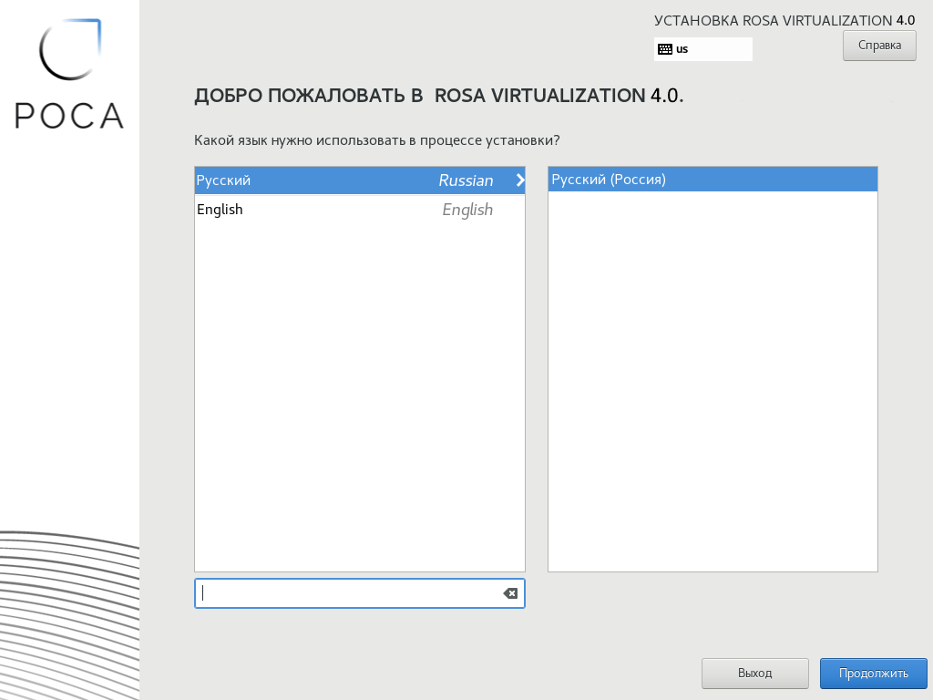
Task: Click the keyboard icon in layout indicator
Action: click(x=665, y=49)
